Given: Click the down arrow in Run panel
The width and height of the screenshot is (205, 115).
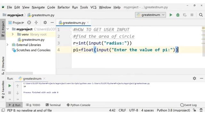Looking at the screenshot, I should tap(18, 93).
